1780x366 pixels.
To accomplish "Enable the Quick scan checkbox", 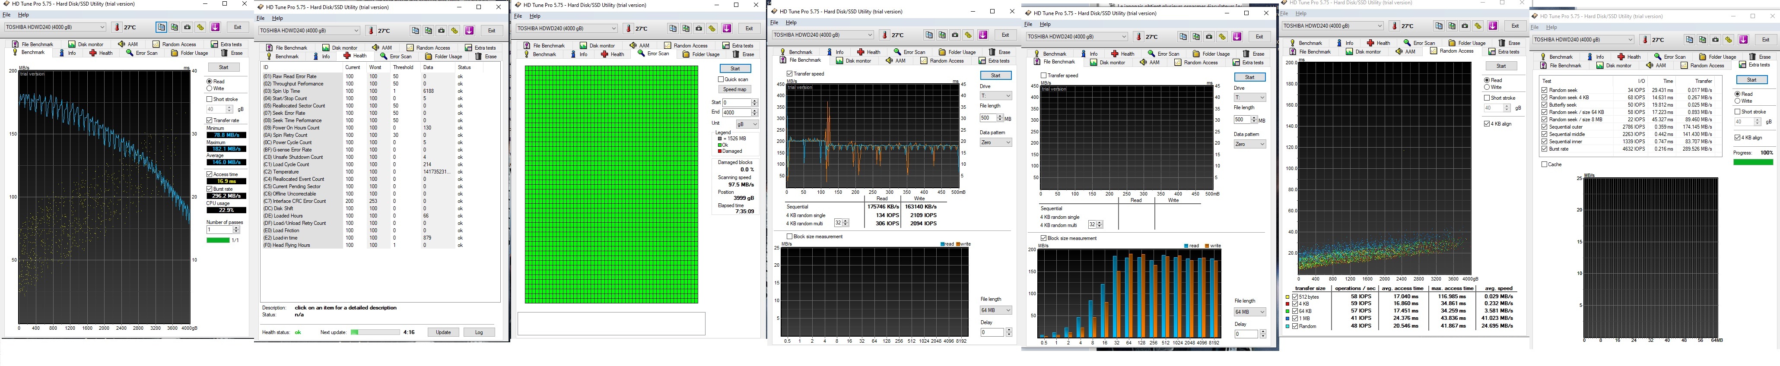I will (x=722, y=79).
